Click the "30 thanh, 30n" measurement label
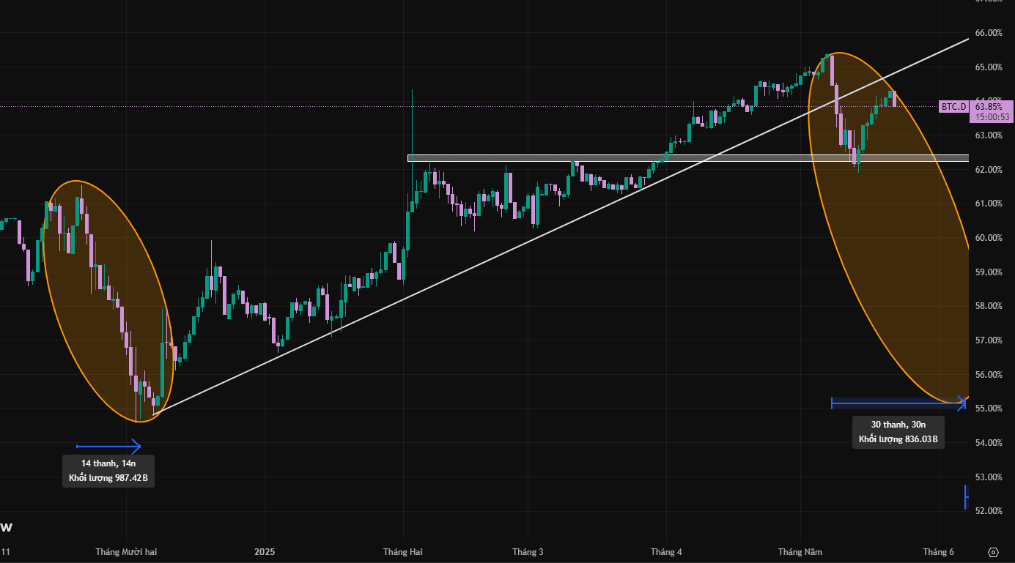 [898, 425]
